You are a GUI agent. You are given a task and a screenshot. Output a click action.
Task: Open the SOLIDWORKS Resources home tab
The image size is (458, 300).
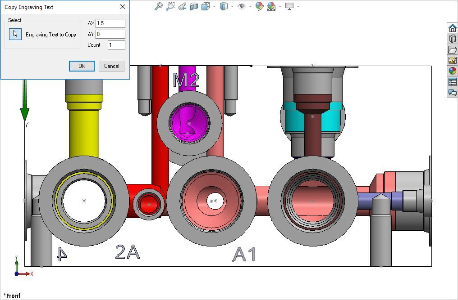452,28
